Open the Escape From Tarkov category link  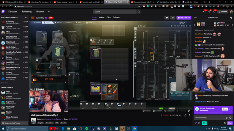tap(53, 119)
